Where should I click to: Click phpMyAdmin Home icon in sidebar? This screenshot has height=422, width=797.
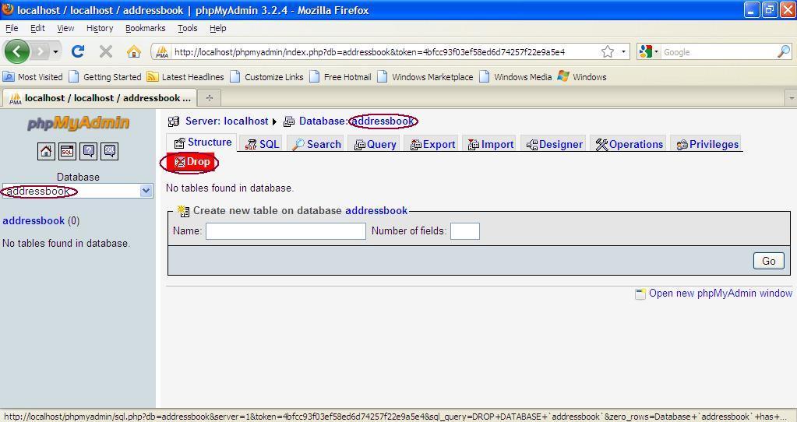pyautogui.click(x=46, y=151)
